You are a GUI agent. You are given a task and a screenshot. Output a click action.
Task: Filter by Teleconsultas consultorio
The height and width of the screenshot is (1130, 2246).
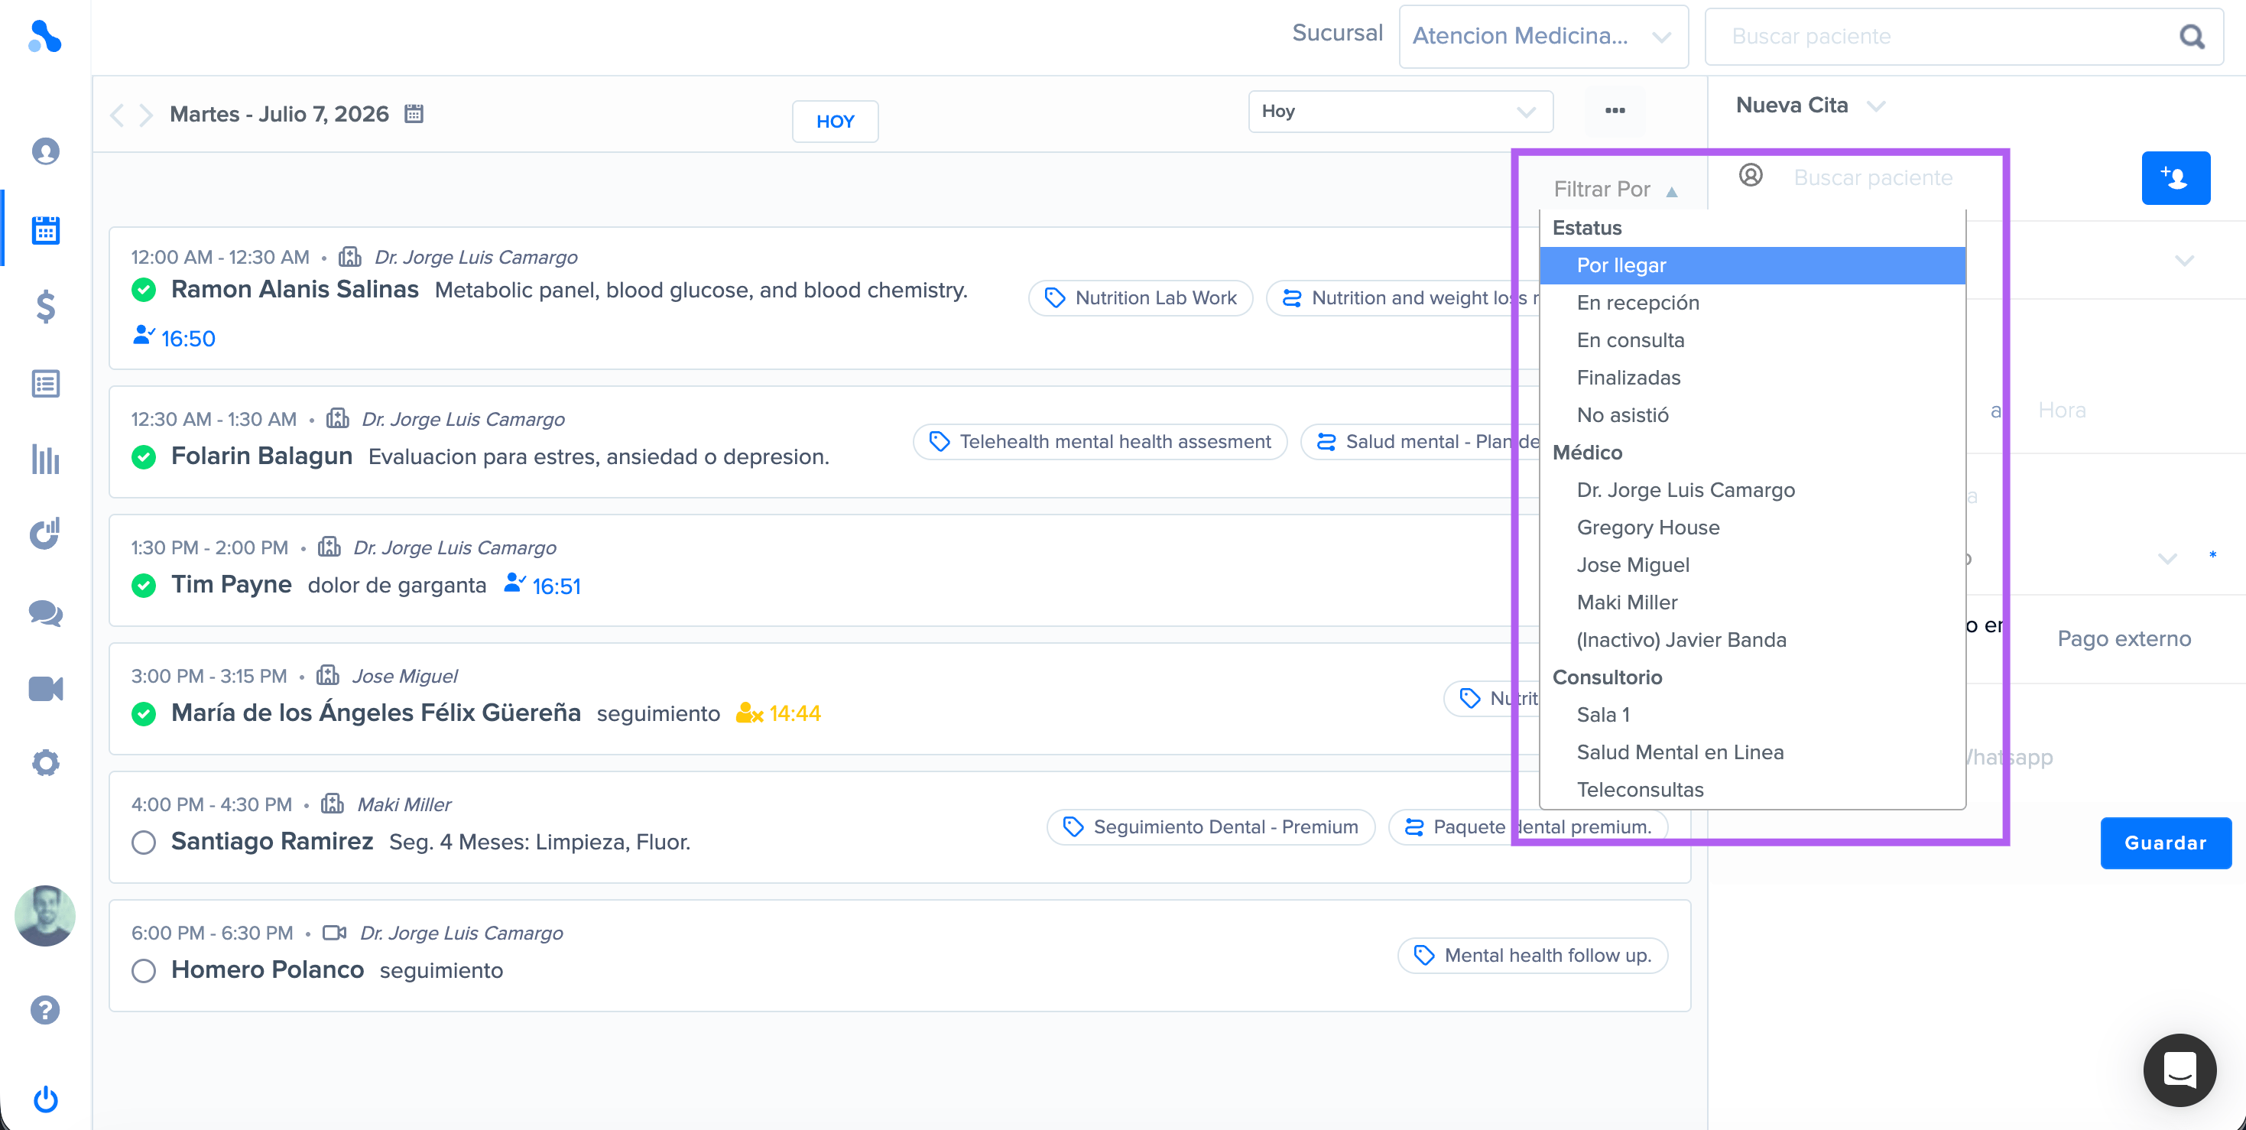click(1751, 790)
